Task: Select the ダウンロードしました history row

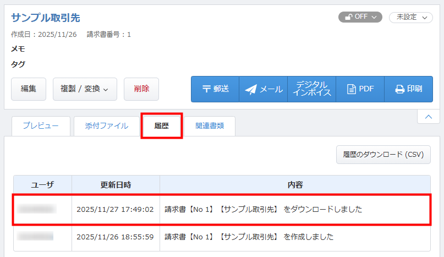Action: (x=264, y=209)
